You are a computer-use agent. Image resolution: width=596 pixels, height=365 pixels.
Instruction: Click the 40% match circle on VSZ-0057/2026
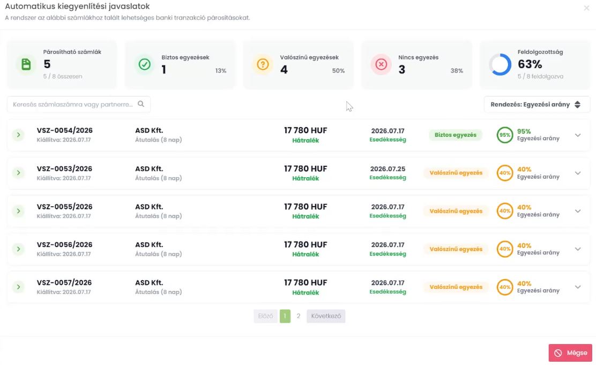pos(505,287)
